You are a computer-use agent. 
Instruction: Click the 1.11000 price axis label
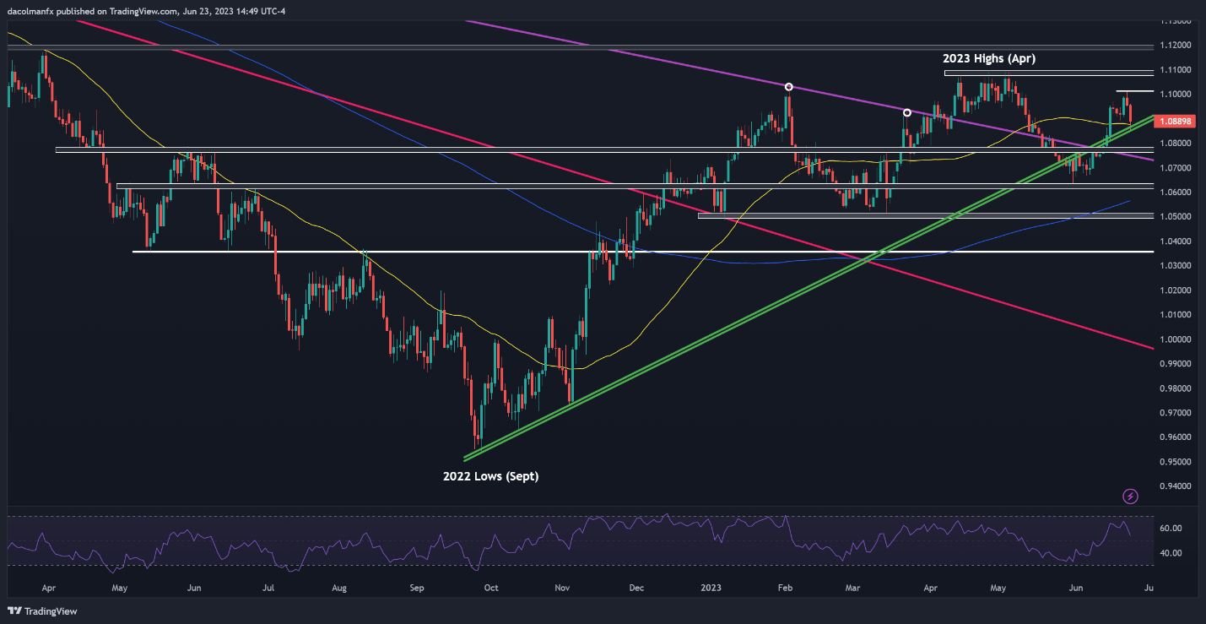click(x=1174, y=69)
